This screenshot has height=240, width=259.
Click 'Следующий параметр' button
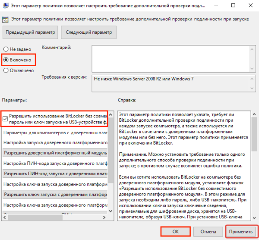coord(88,32)
